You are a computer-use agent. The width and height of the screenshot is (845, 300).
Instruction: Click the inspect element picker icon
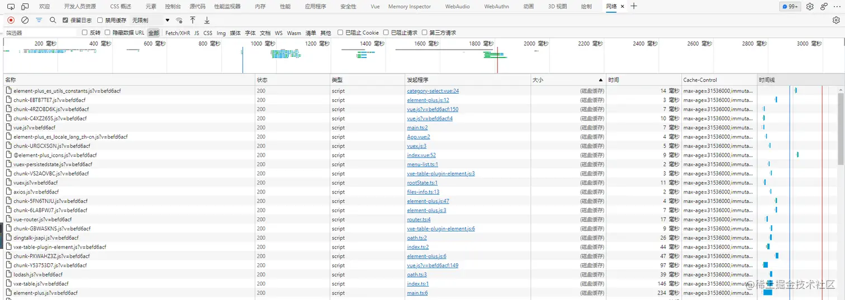(x=11, y=7)
